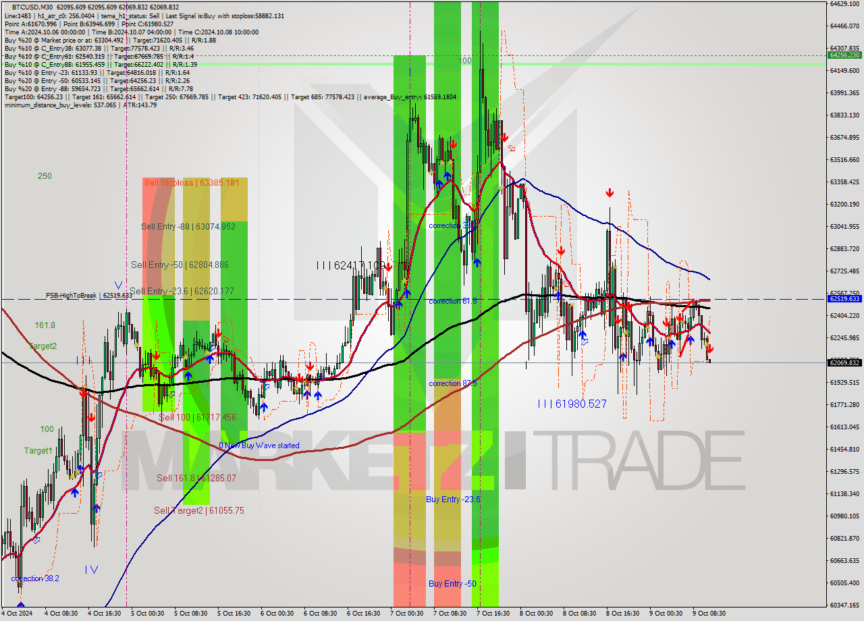The width and height of the screenshot is (864, 621).
Task: Click the 64629.00 value on the price axis
Action: coord(844,4)
